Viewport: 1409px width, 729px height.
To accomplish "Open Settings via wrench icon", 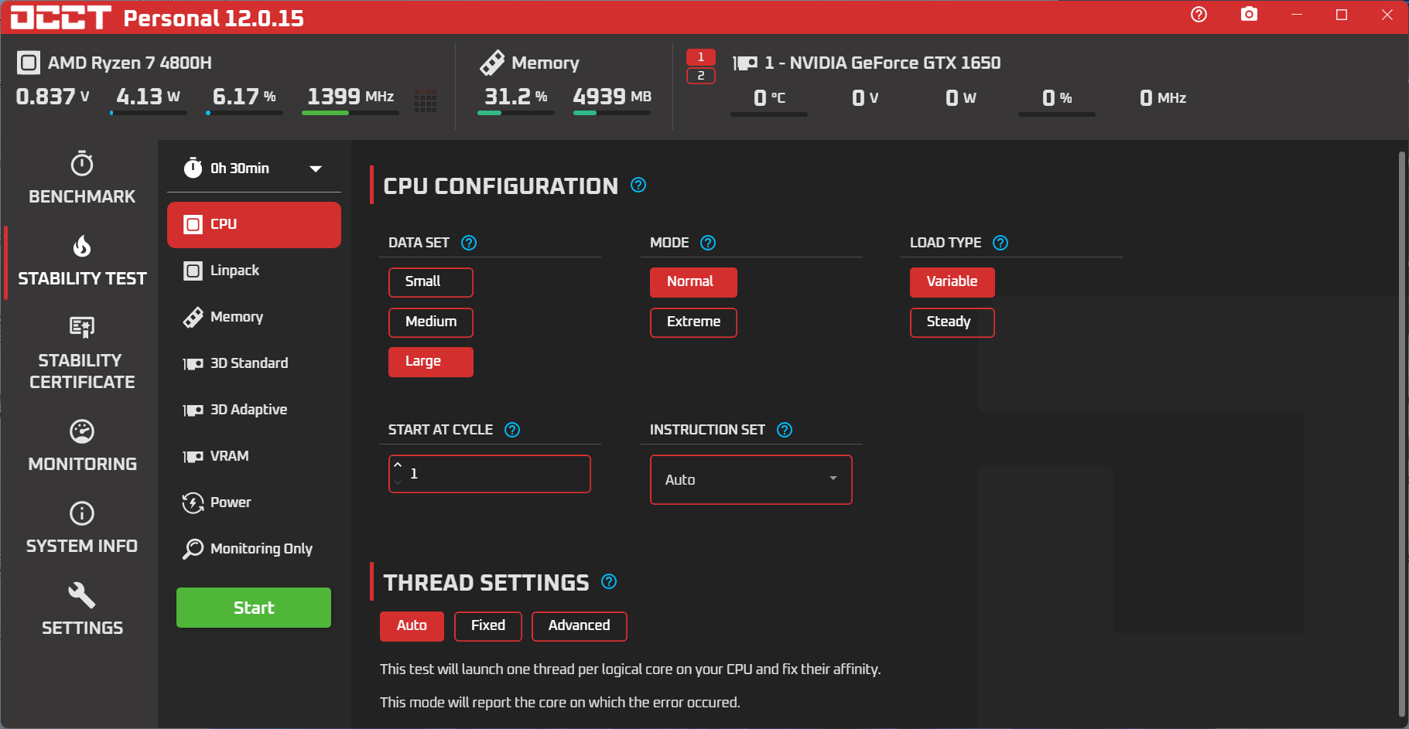I will (82, 595).
